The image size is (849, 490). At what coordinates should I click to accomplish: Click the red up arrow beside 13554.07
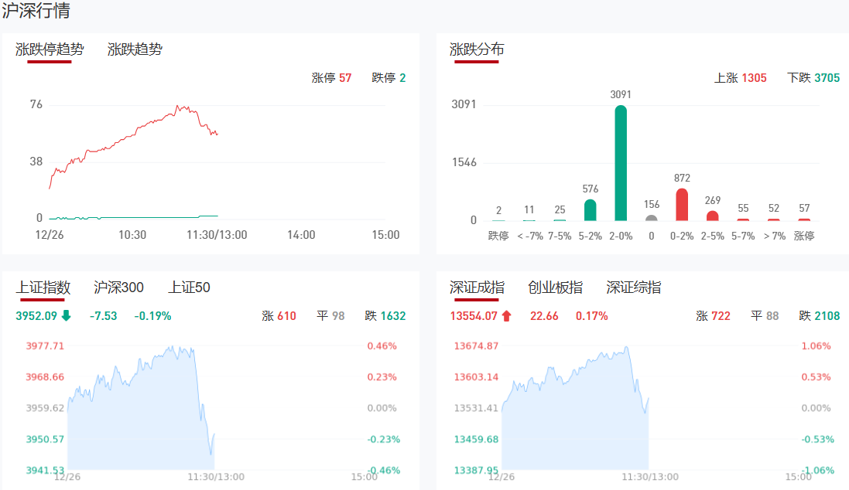click(x=507, y=315)
